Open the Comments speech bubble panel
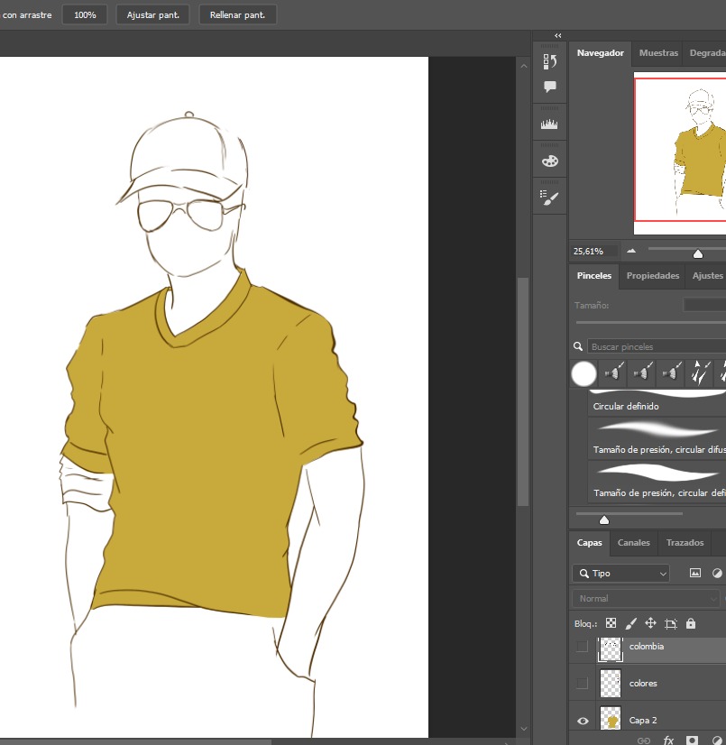This screenshot has width=726, height=745. click(550, 87)
